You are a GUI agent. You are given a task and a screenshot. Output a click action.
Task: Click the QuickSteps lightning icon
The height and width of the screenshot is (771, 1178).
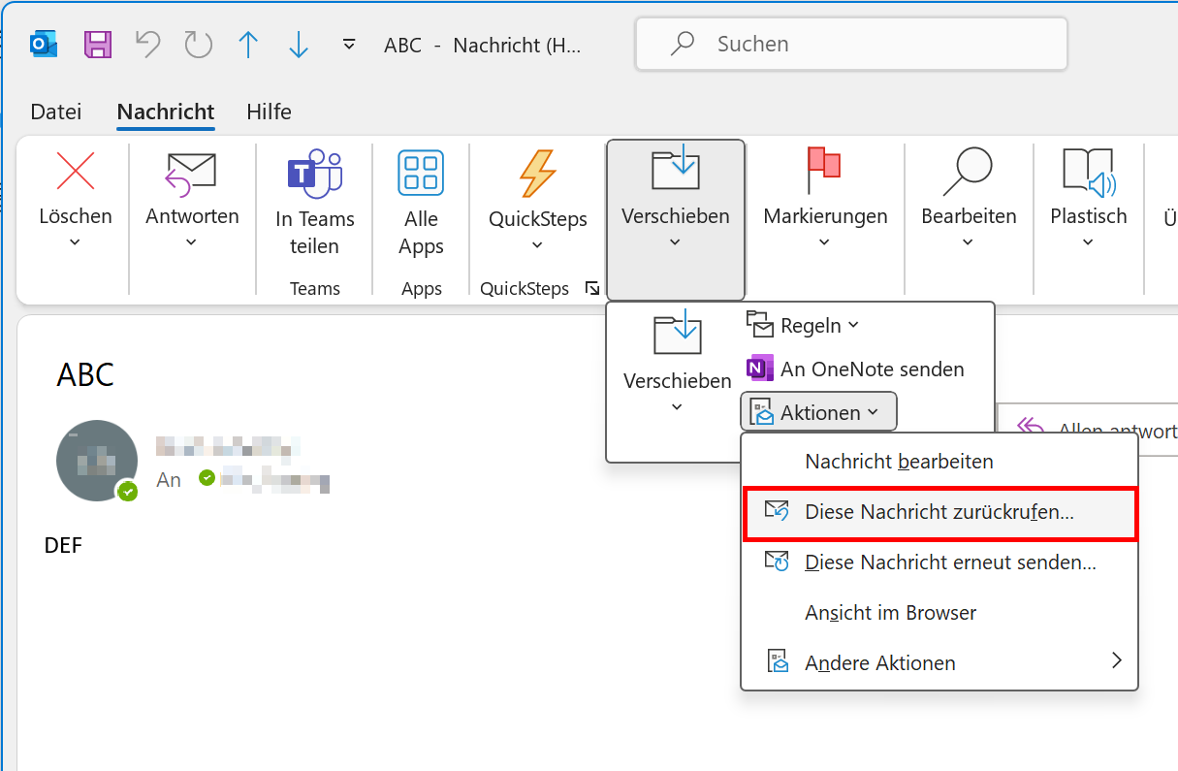(537, 175)
